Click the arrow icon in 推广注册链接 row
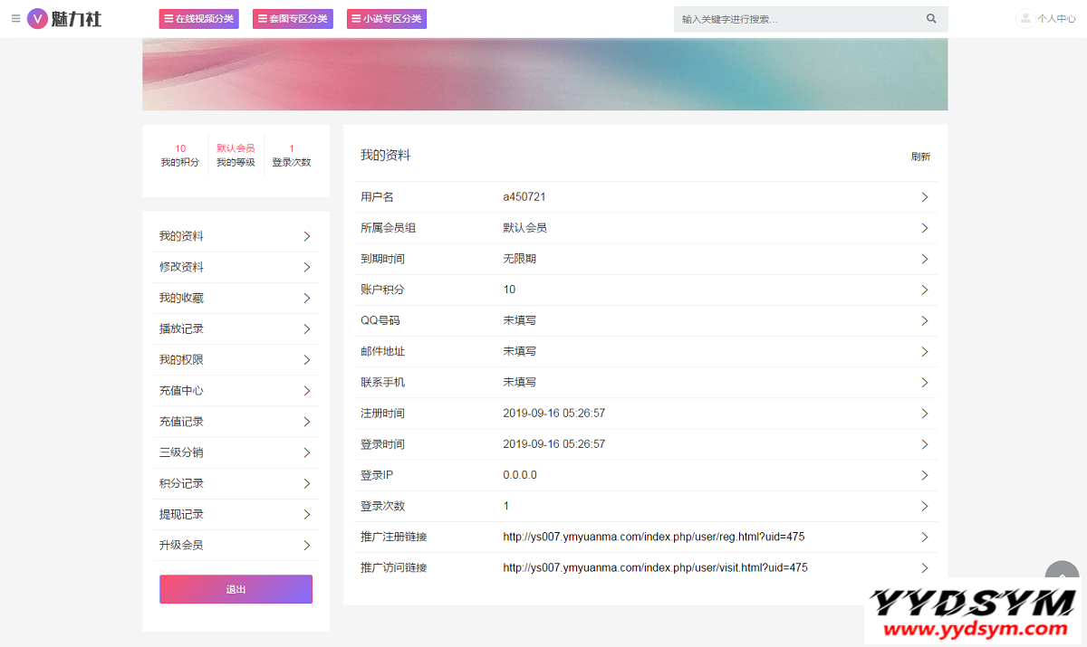The height and width of the screenshot is (647, 1087). (x=924, y=537)
